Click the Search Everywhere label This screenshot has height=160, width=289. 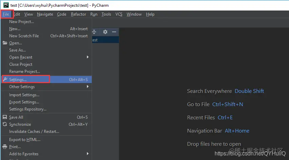[210, 91]
